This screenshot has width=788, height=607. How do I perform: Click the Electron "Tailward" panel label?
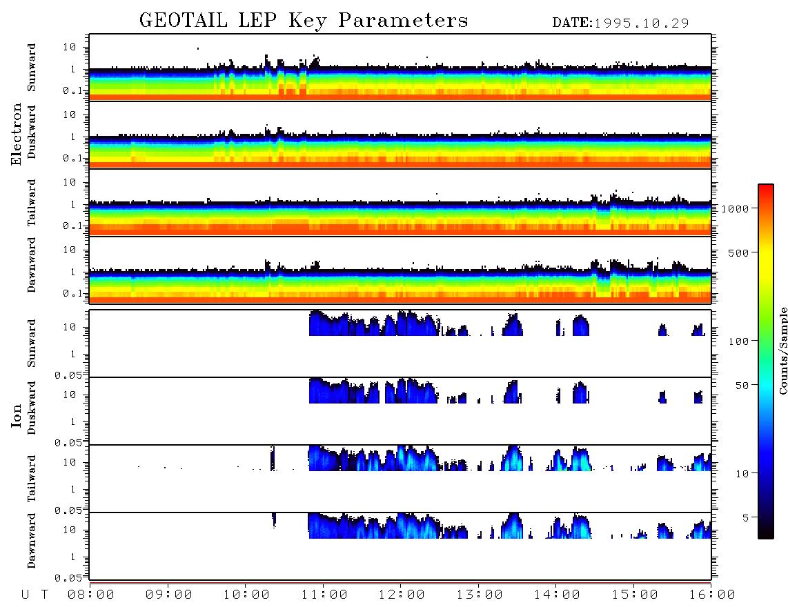(x=32, y=203)
